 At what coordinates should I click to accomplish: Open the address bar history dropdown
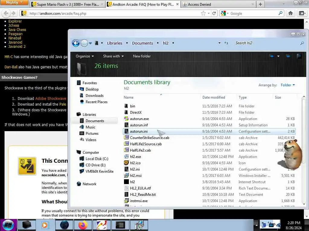pos(219,43)
